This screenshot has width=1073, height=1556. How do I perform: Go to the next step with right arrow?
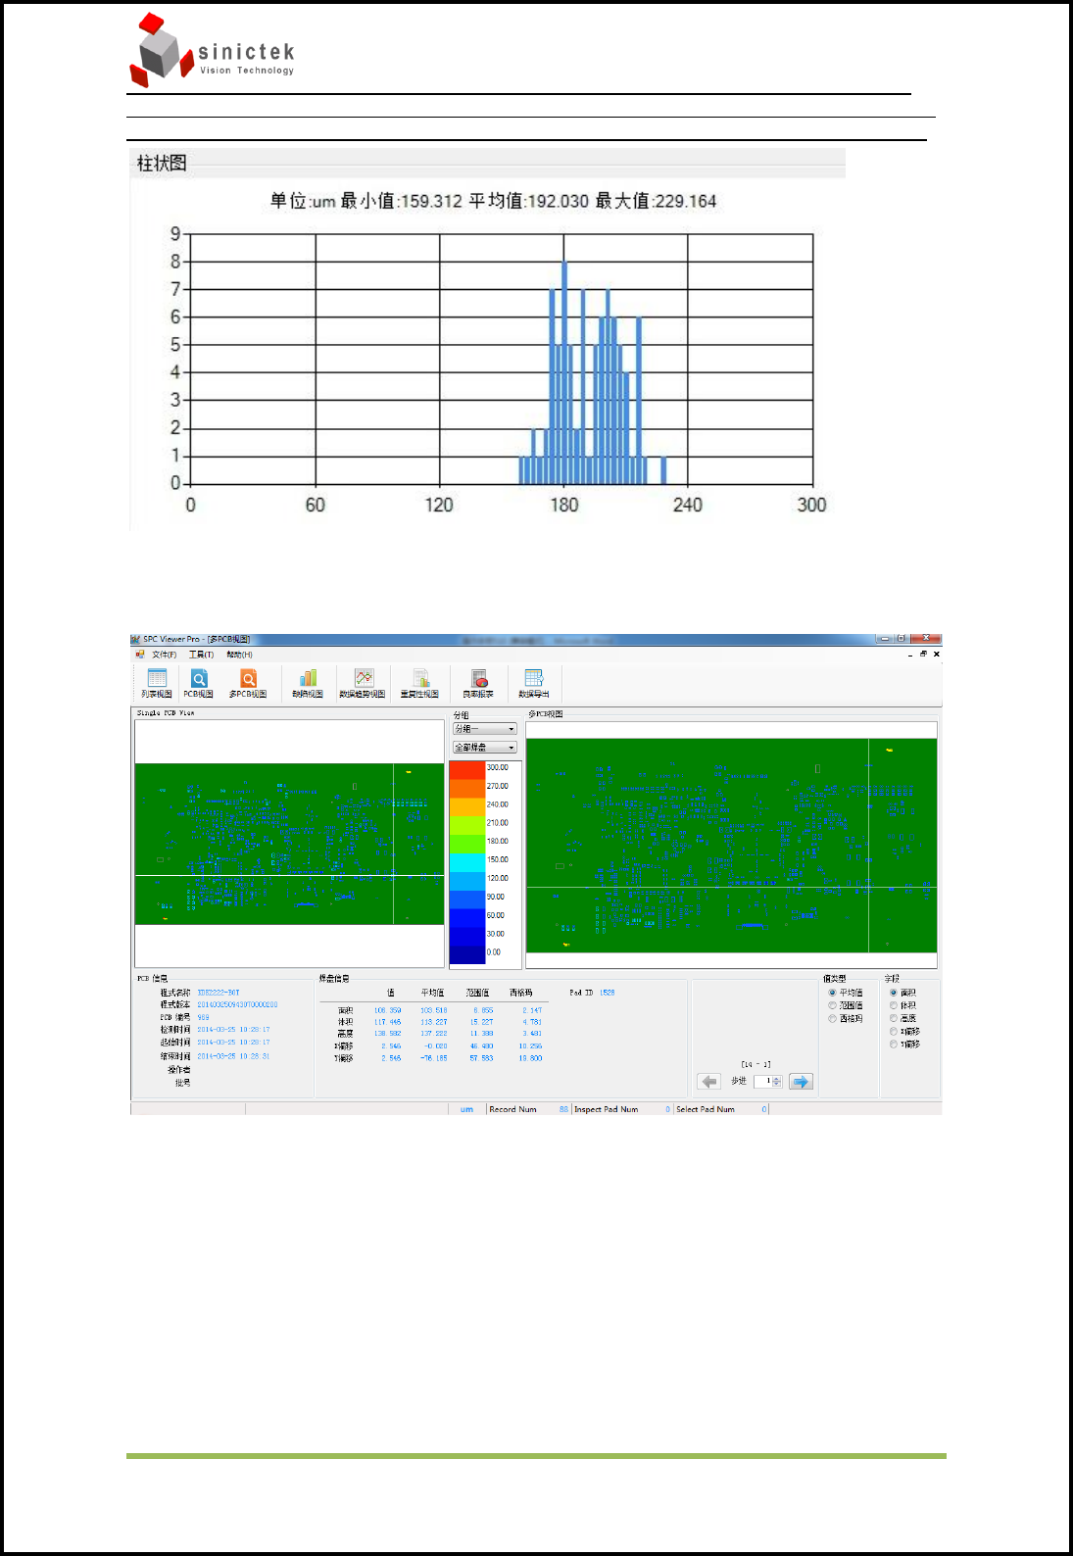coord(801,1082)
